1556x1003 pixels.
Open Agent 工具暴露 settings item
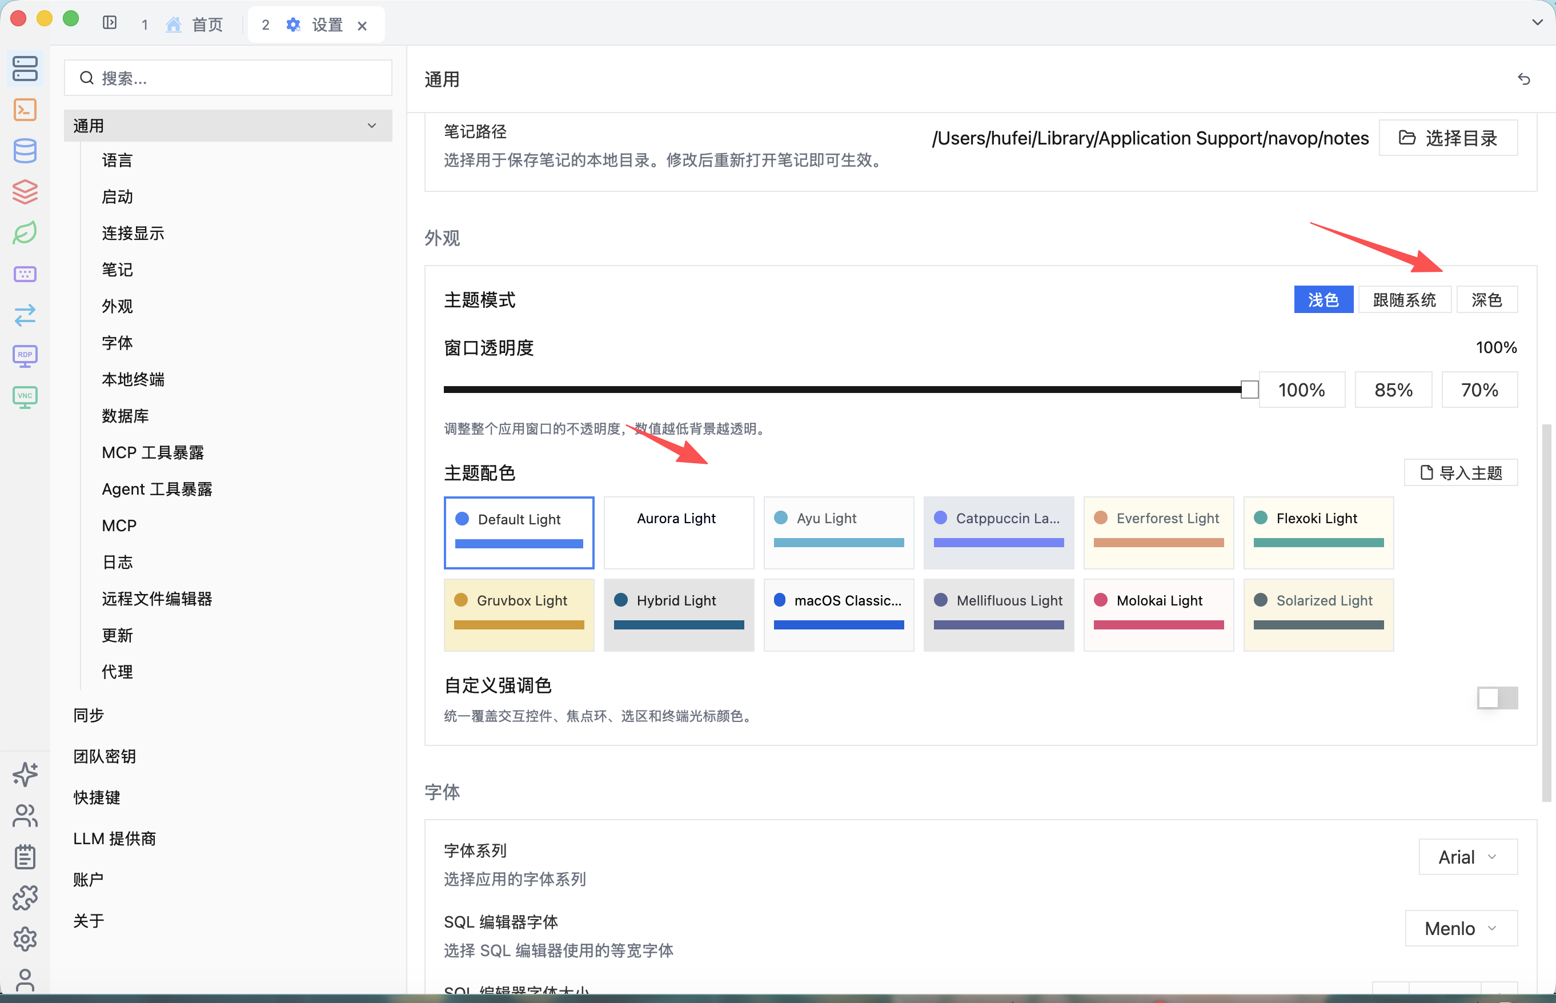pos(157,488)
